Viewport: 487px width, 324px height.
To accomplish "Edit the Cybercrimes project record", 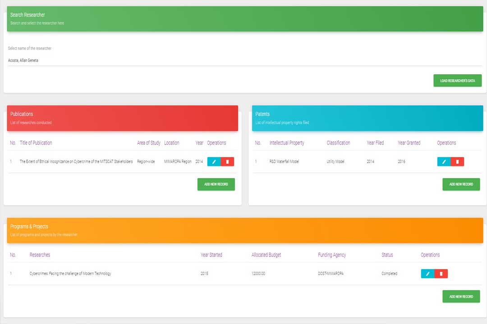I will pyautogui.click(x=427, y=274).
